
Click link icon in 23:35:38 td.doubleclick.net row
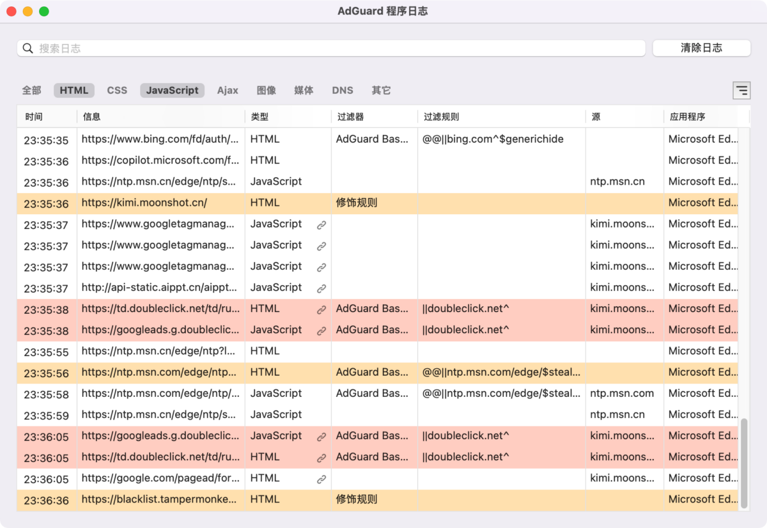coord(322,309)
